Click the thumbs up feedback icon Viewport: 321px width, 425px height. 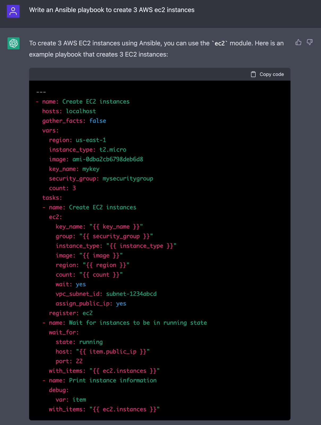point(298,42)
